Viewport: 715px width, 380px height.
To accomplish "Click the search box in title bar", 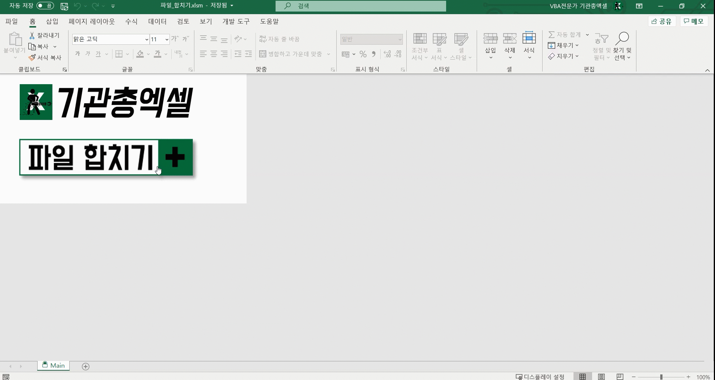I will [x=360, y=6].
